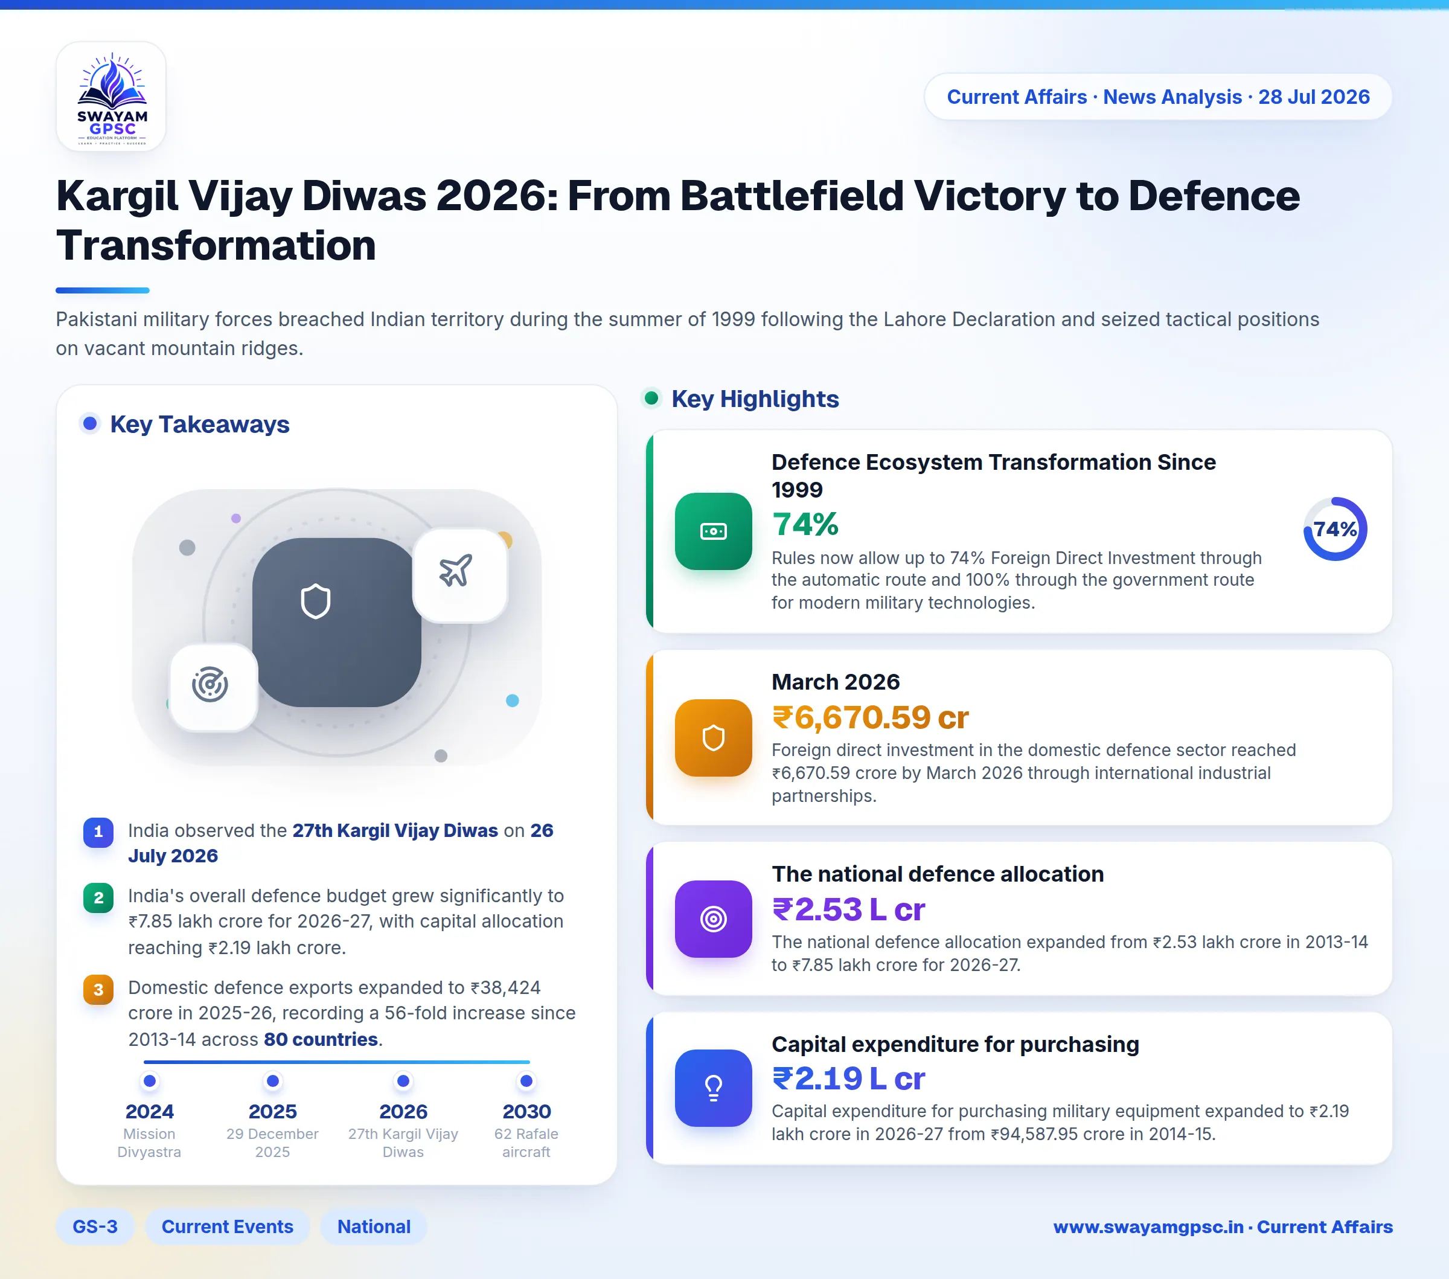Click the 2025 timeline marker dot

point(273,1081)
